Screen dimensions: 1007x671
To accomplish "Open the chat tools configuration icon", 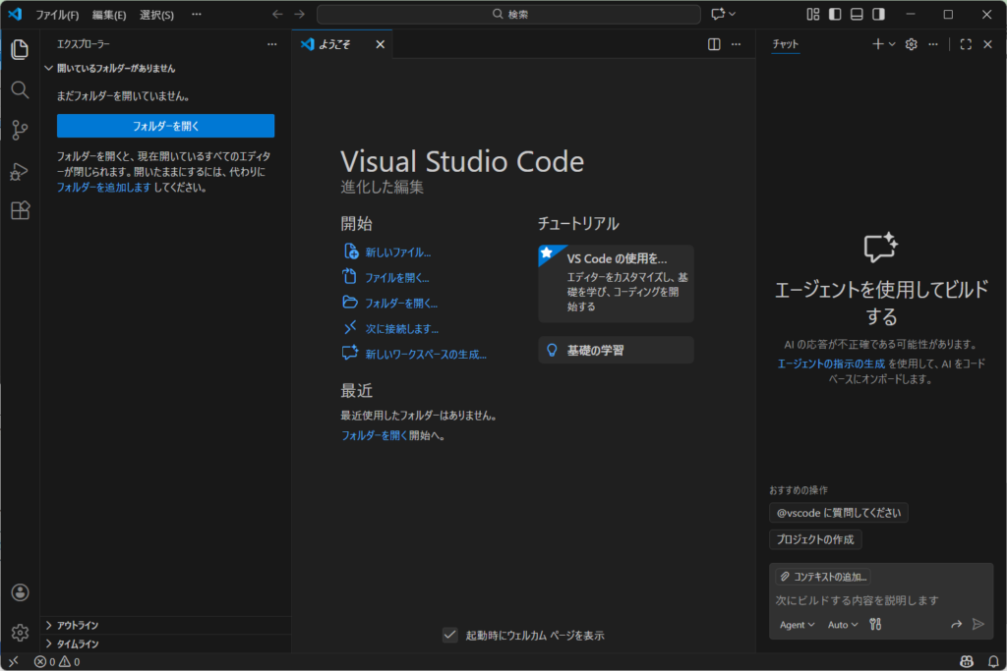I will coord(875,624).
